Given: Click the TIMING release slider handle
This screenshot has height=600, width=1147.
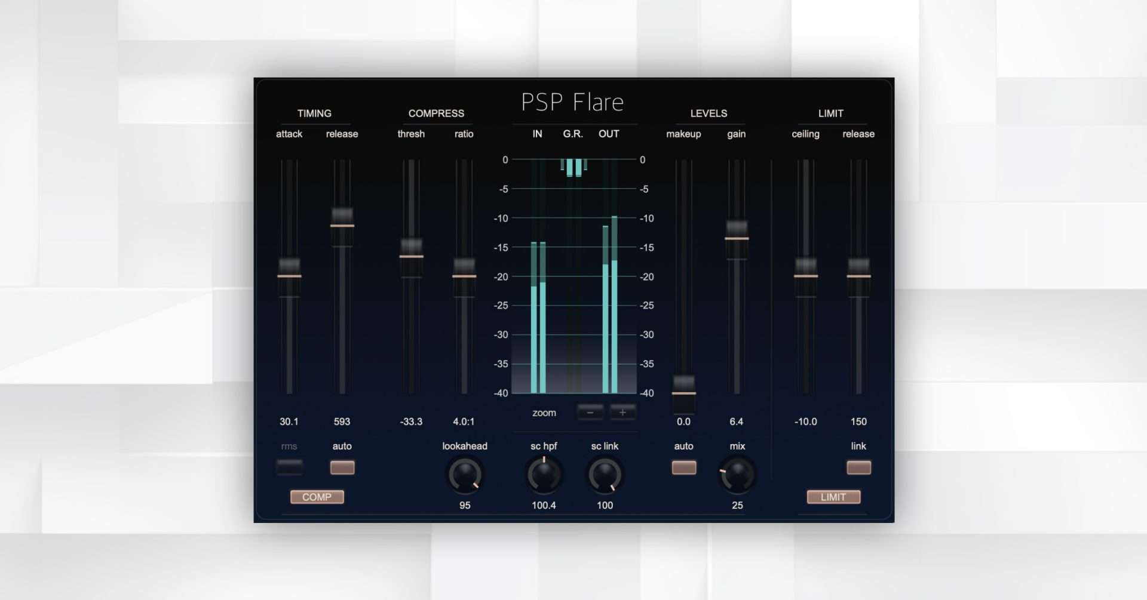Looking at the screenshot, I should (342, 226).
